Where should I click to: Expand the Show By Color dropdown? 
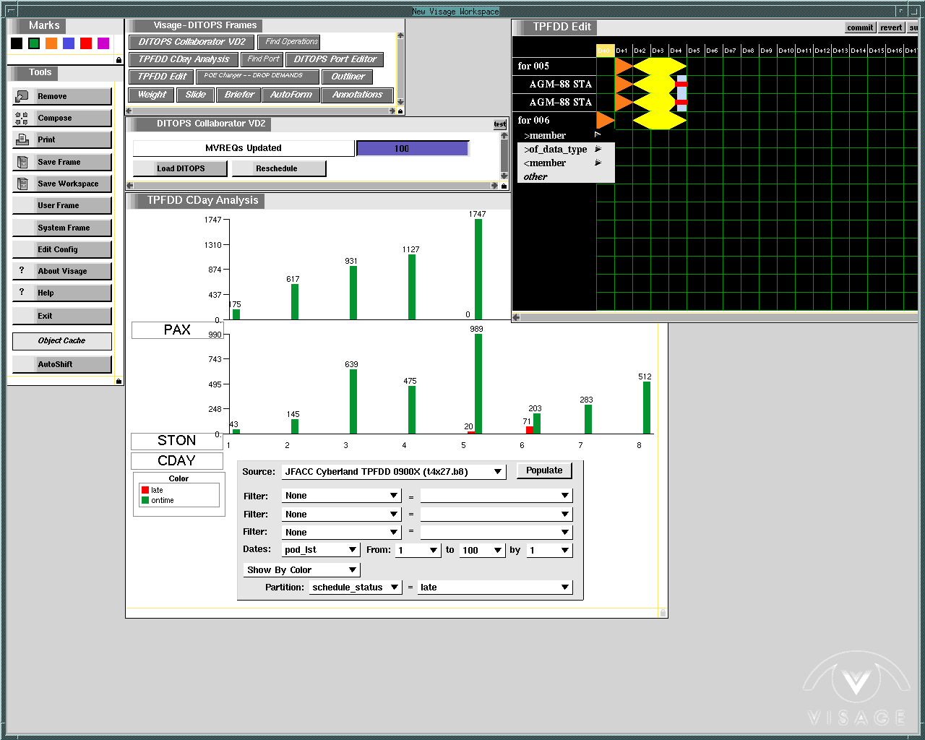(352, 570)
